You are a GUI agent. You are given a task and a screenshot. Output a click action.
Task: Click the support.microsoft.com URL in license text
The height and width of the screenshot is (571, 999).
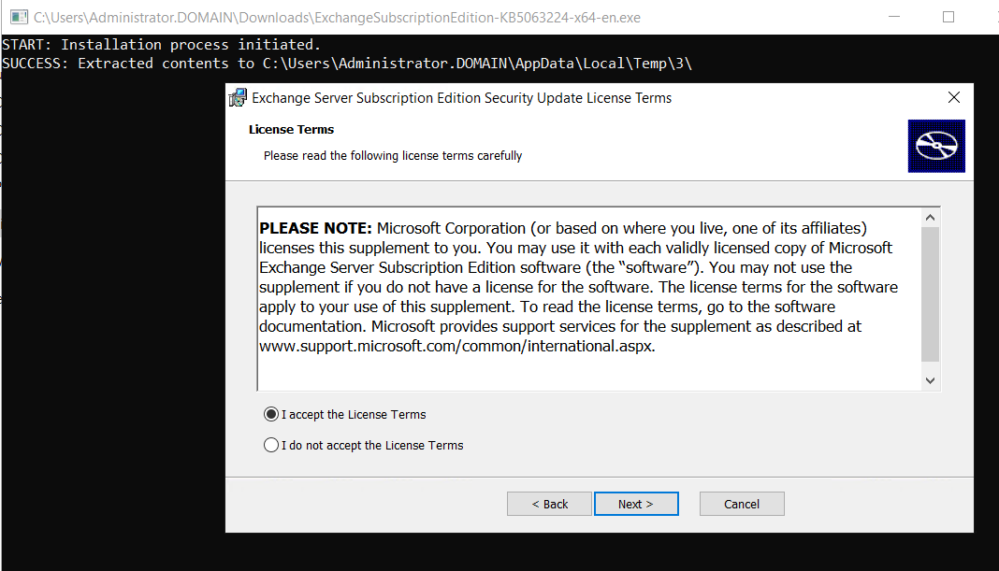tap(456, 346)
